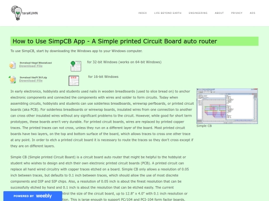The height and width of the screenshot is (201, 269).
Task: Open the ABOUT menu item
Action: point(219,13)
